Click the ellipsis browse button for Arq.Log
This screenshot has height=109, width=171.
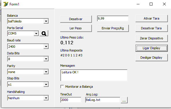tap(124, 100)
